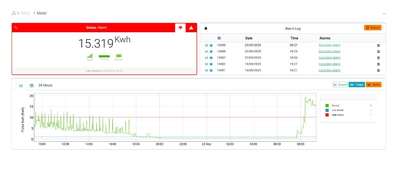Click the Battery status icon on the meter card
Screen dimensions: 397x196
(x=119, y=55)
